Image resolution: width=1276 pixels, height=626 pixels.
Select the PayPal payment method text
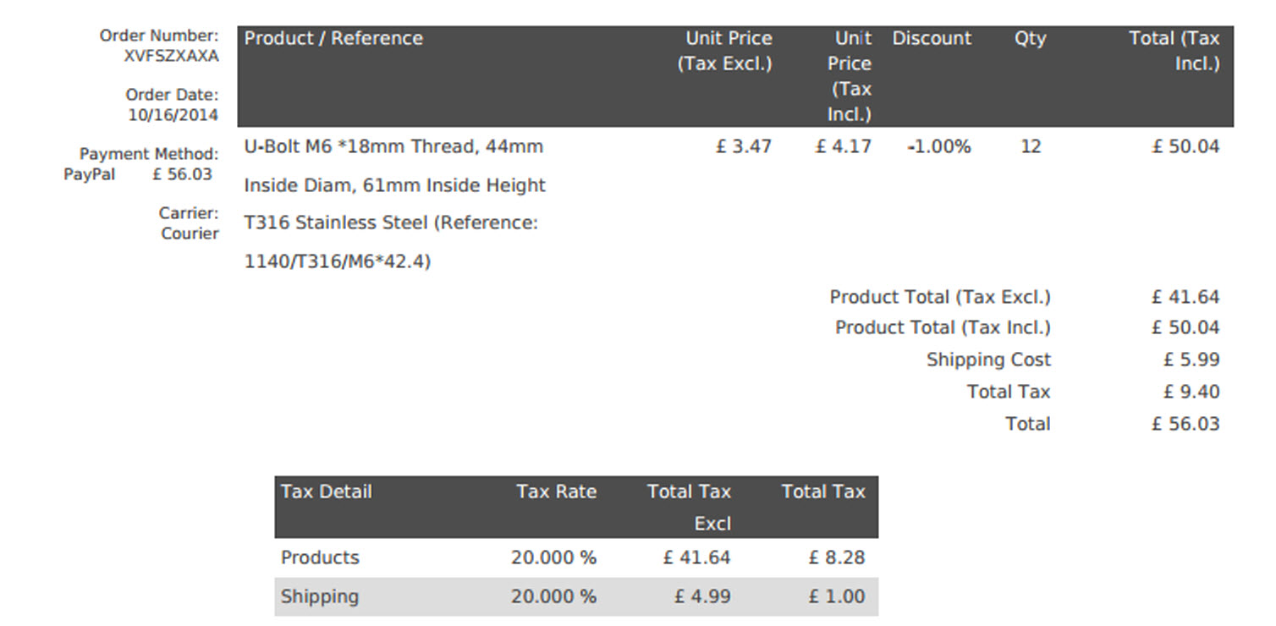(90, 175)
